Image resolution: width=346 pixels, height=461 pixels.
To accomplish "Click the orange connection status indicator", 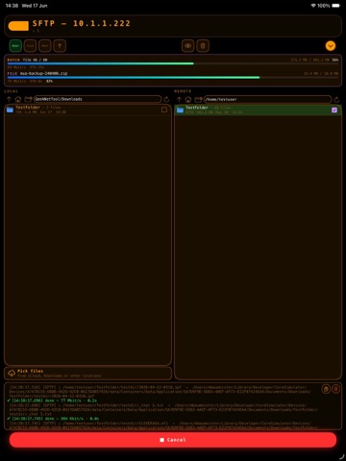I will [18, 26].
